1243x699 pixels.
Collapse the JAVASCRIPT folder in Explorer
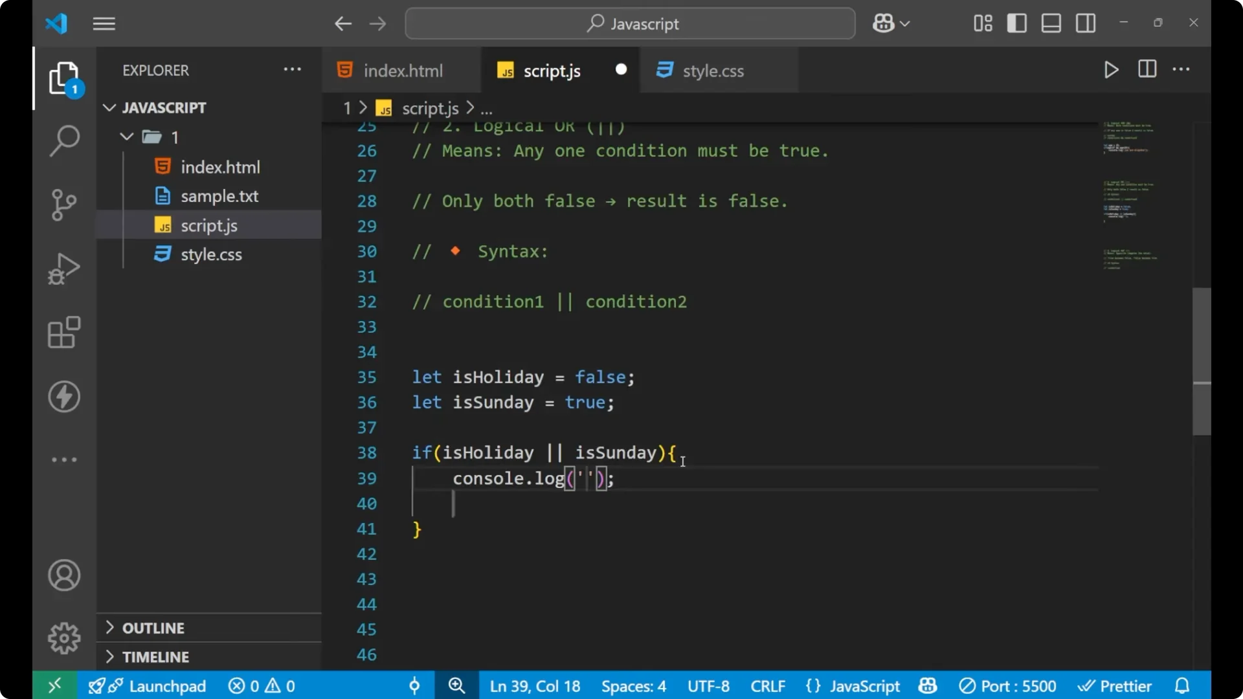pos(108,107)
